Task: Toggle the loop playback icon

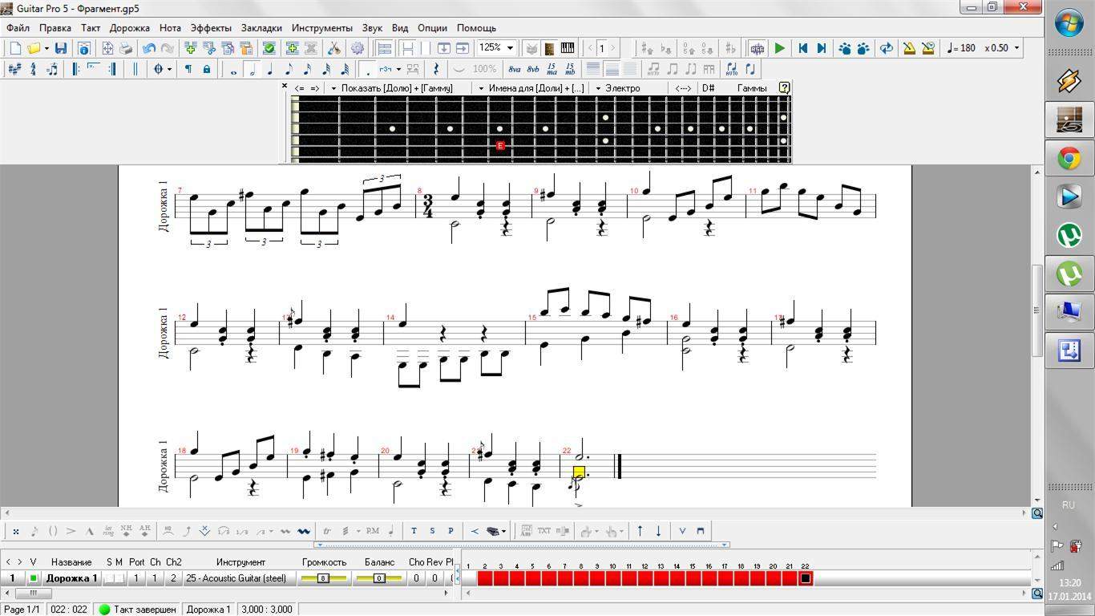Action: click(886, 48)
